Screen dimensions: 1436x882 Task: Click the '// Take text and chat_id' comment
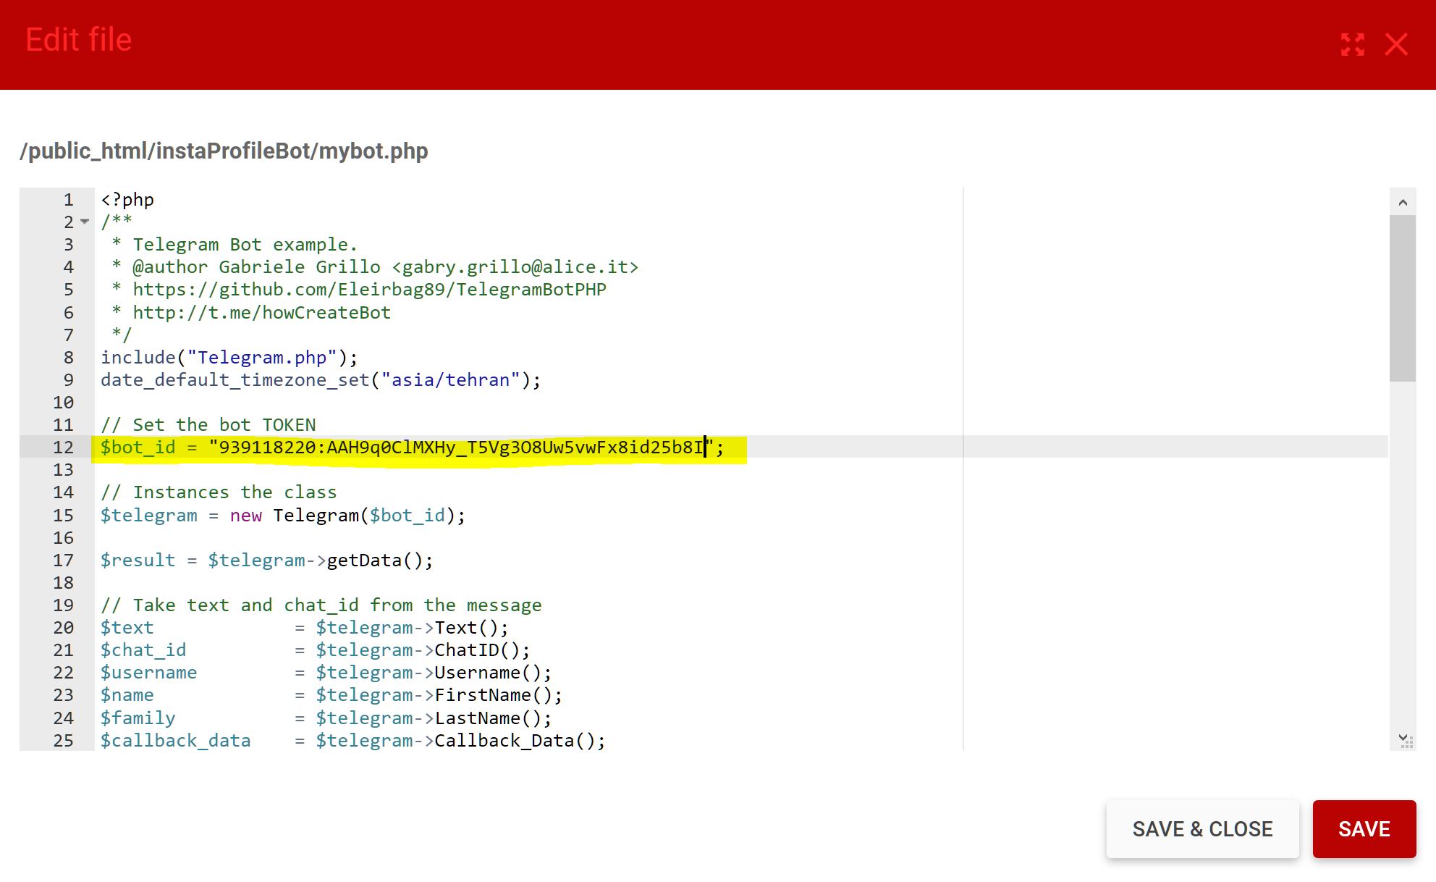[321, 605]
